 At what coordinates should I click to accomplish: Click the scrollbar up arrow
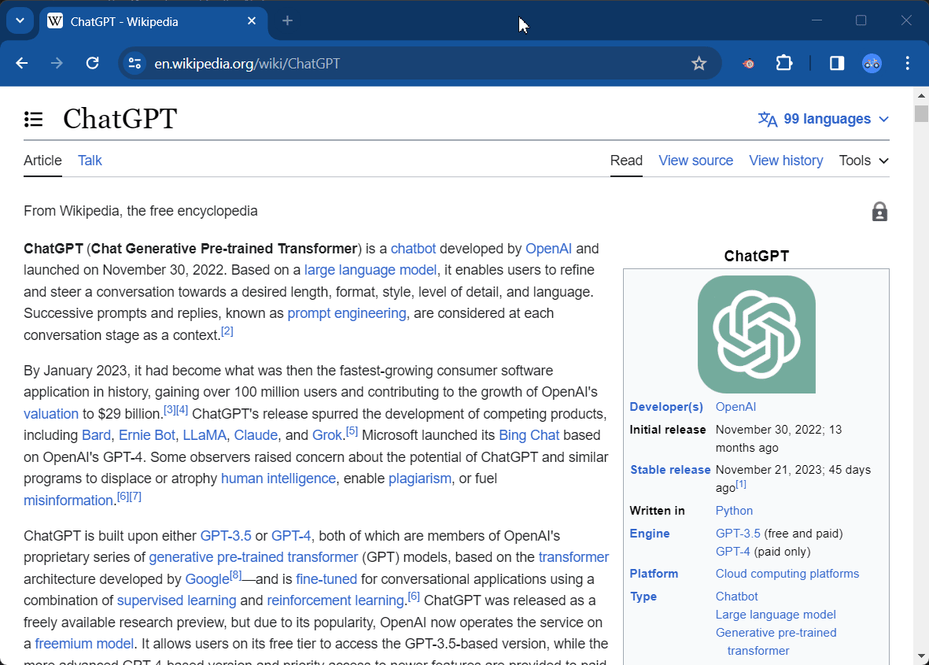tap(921, 95)
